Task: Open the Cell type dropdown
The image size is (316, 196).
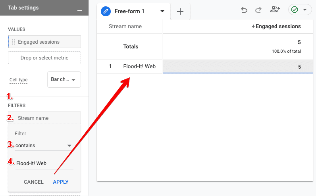Action: point(64,79)
